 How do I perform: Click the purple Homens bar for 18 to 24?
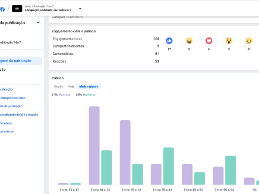[94, 146]
